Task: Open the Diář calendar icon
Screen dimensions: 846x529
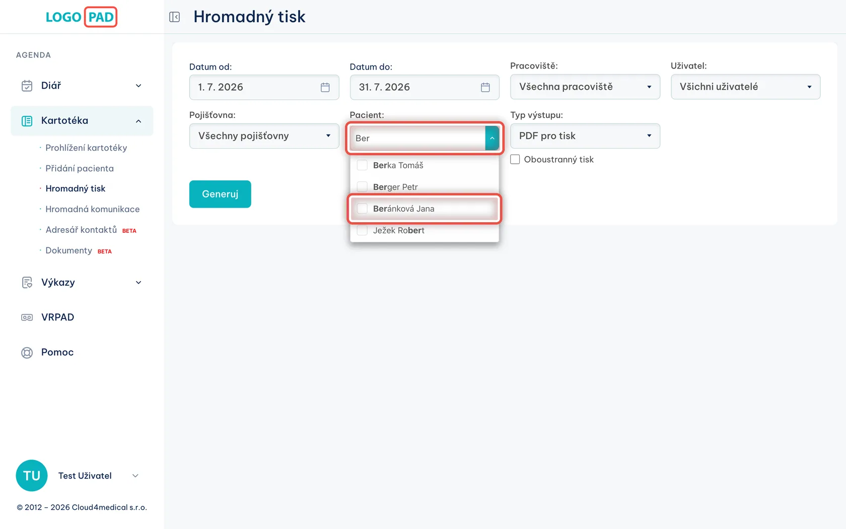Action: point(27,86)
